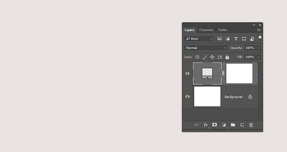Image resolution: width=287 pixels, height=152 pixels.
Task: Lock all layer attributes
Action: tap(227, 57)
